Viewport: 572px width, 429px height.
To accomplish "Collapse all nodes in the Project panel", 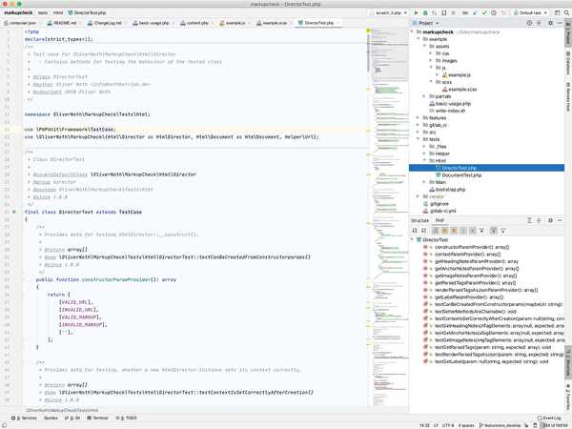I will tap(539, 23).
